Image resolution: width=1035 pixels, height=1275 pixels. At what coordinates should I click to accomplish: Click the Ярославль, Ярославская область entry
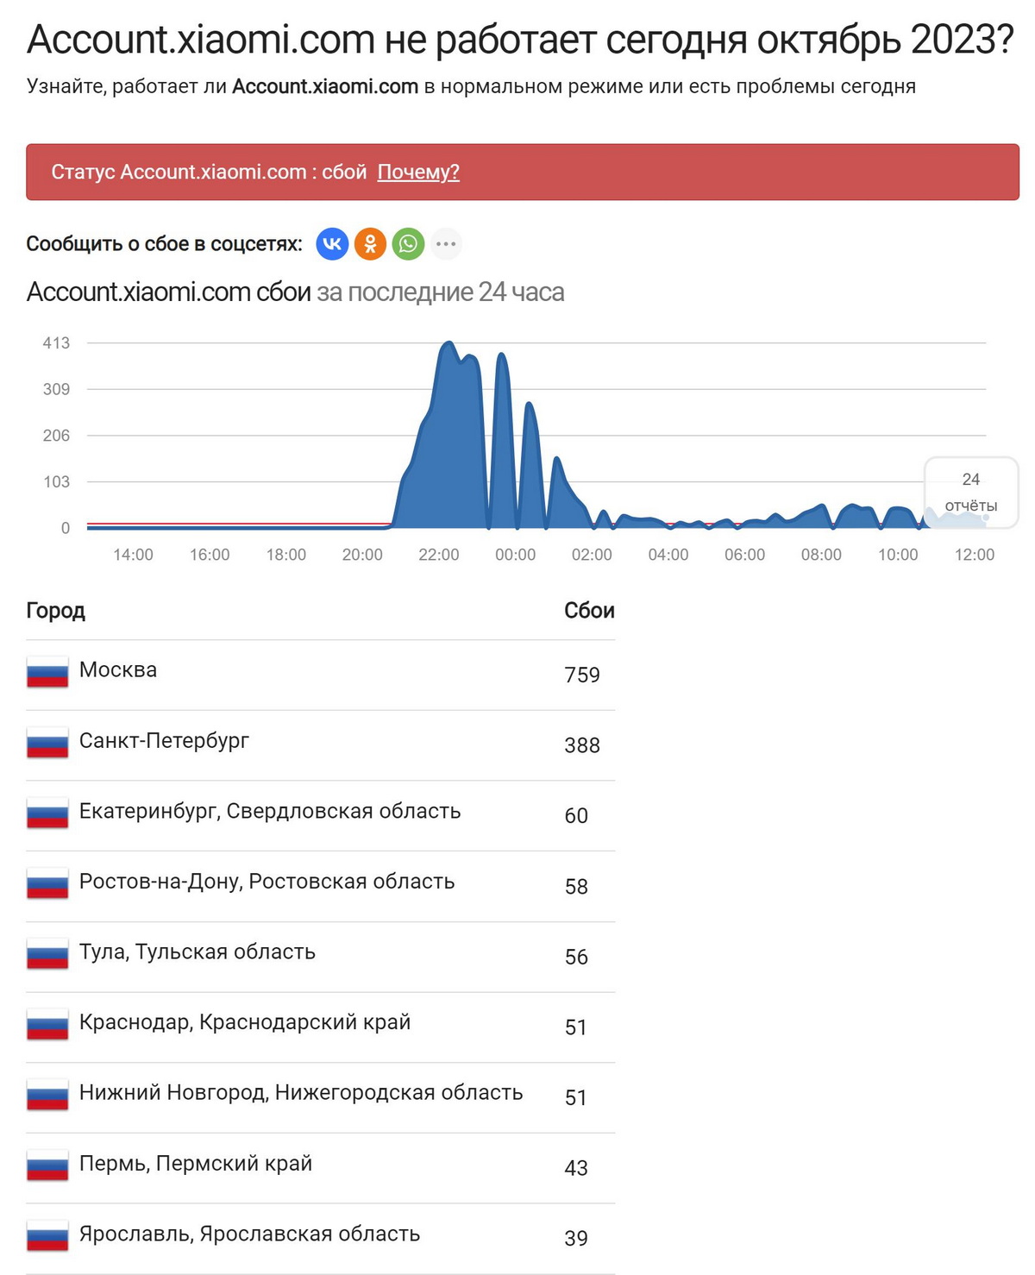click(x=249, y=1234)
